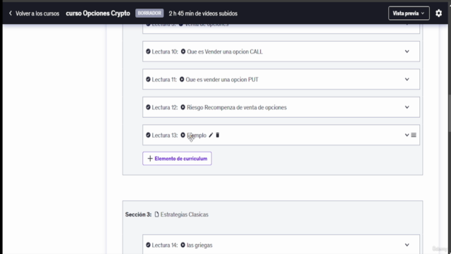This screenshot has height=254, width=451.
Task: Expand Lectura 12 chevron
Action: [x=407, y=107]
